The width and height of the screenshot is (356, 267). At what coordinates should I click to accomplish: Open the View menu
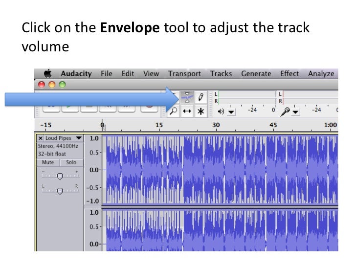(151, 73)
